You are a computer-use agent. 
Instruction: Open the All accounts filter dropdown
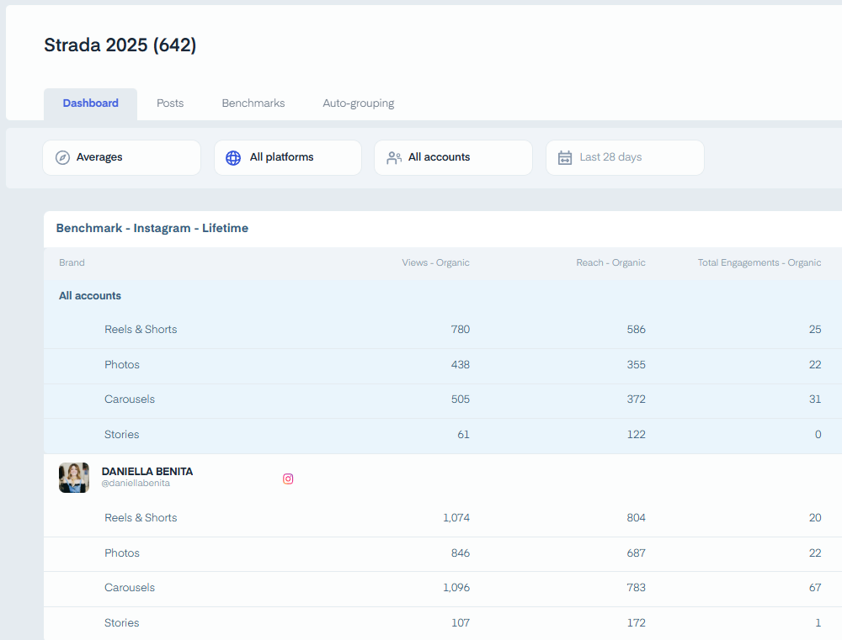click(453, 158)
